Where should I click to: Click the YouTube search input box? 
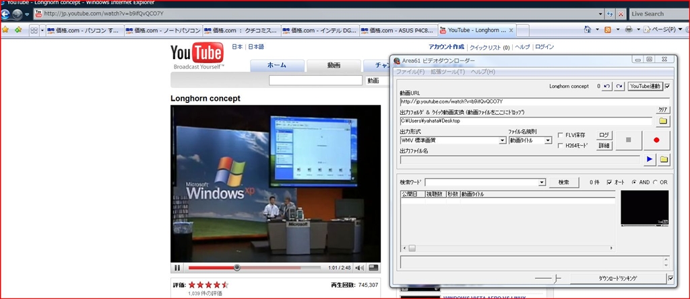[315, 81]
